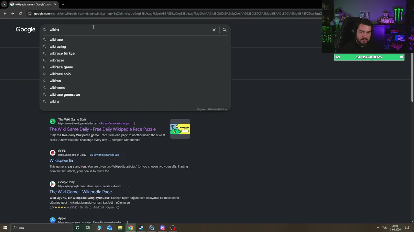The height and width of the screenshot is (232, 414).
Task: Click the magnifier search button in the search box
Action: pyautogui.click(x=224, y=30)
